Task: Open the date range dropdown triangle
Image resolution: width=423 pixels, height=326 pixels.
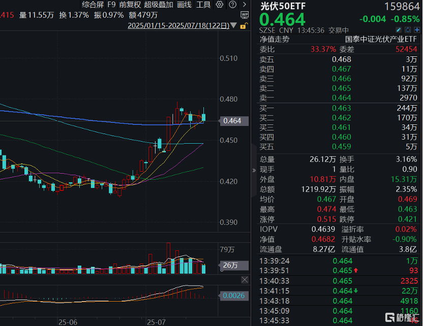Action: click(x=234, y=25)
